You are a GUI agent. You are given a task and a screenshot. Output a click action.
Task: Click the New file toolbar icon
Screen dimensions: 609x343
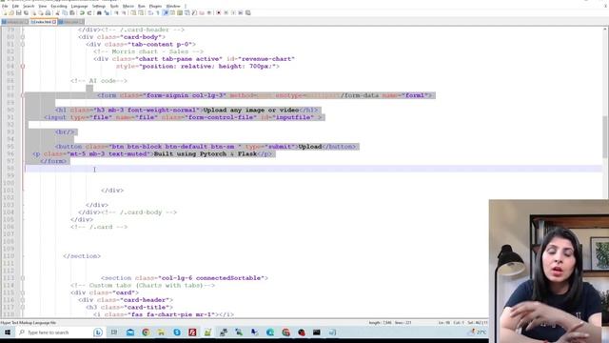5,12
